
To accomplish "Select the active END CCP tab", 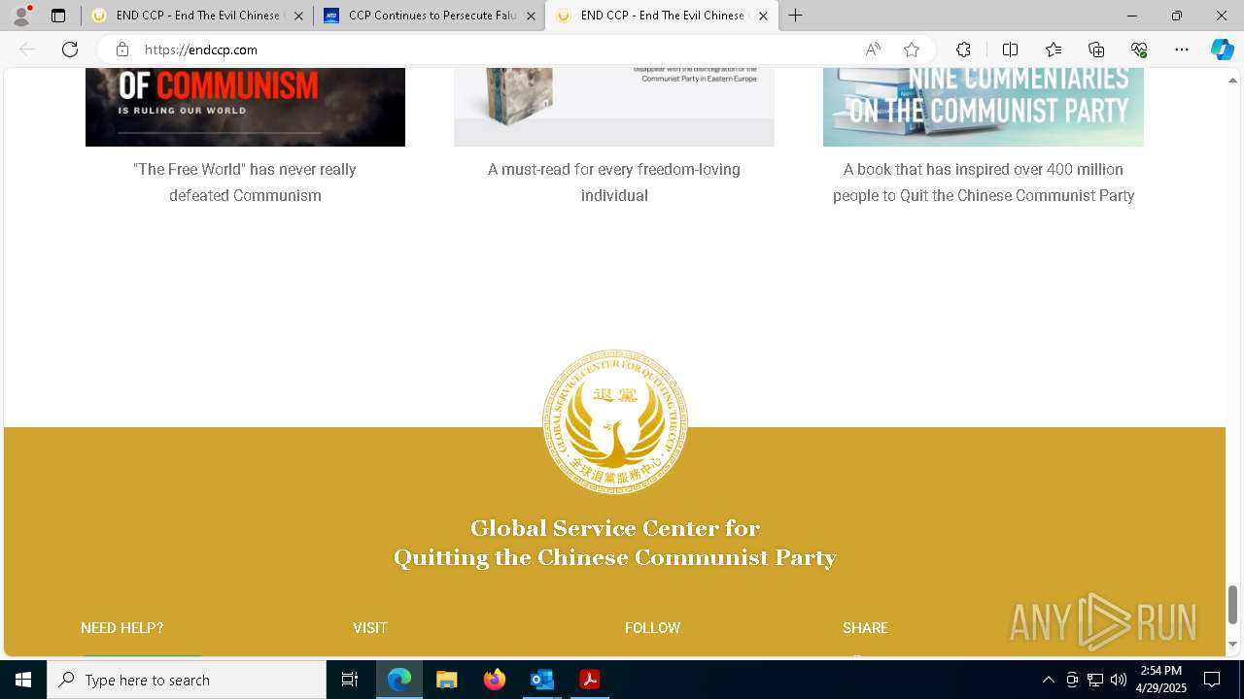I will tap(662, 16).
